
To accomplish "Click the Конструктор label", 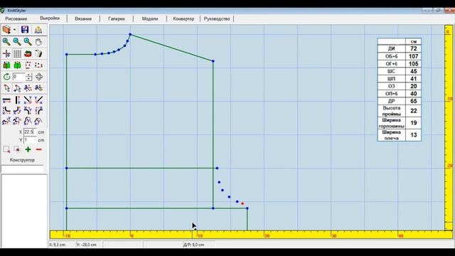I will point(22,160).
